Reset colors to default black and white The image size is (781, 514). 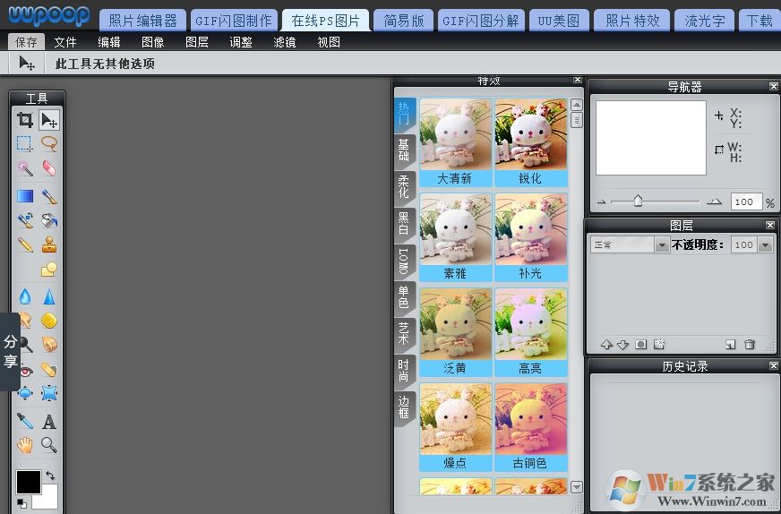[x=21, y=503]
